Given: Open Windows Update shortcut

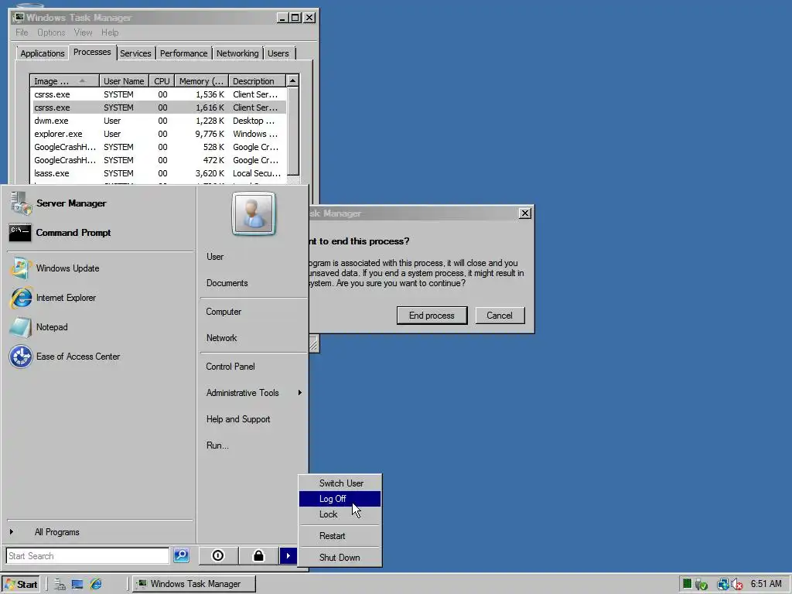Looking at the screenshot, I should (67, 268).
